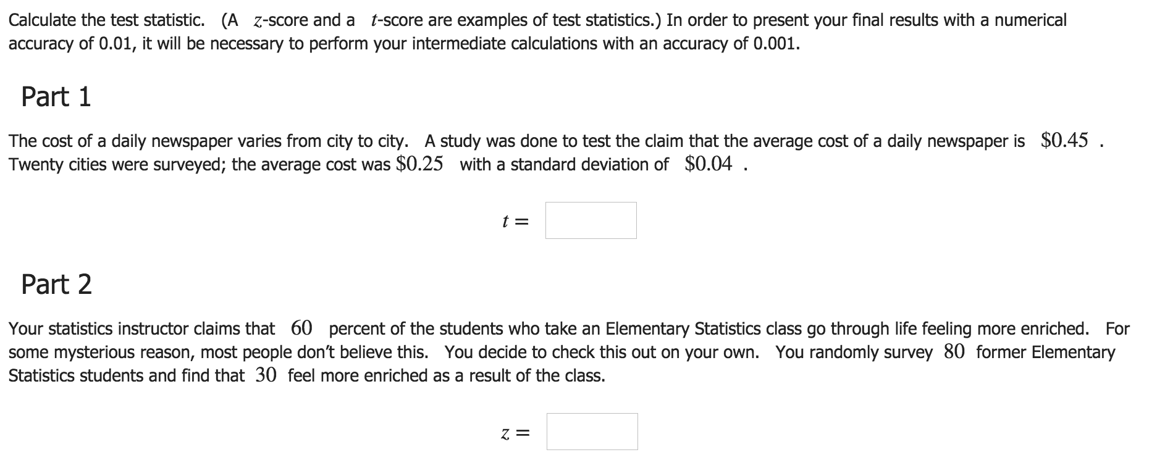Click the t answer input box
1165x468 pixels.
pyautogui.click(x=591, y=220)
